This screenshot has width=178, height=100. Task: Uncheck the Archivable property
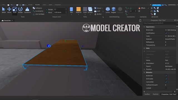point(166,79)
